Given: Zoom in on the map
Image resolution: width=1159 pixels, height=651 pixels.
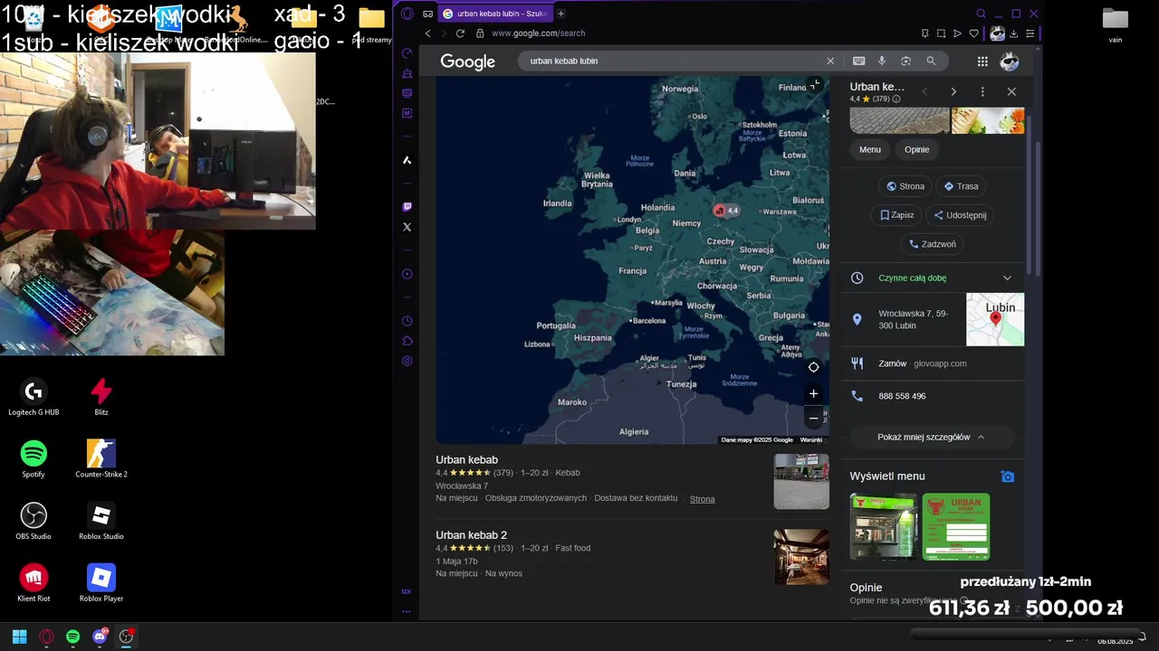Looking at the screenshot, I should click(813, 393).
